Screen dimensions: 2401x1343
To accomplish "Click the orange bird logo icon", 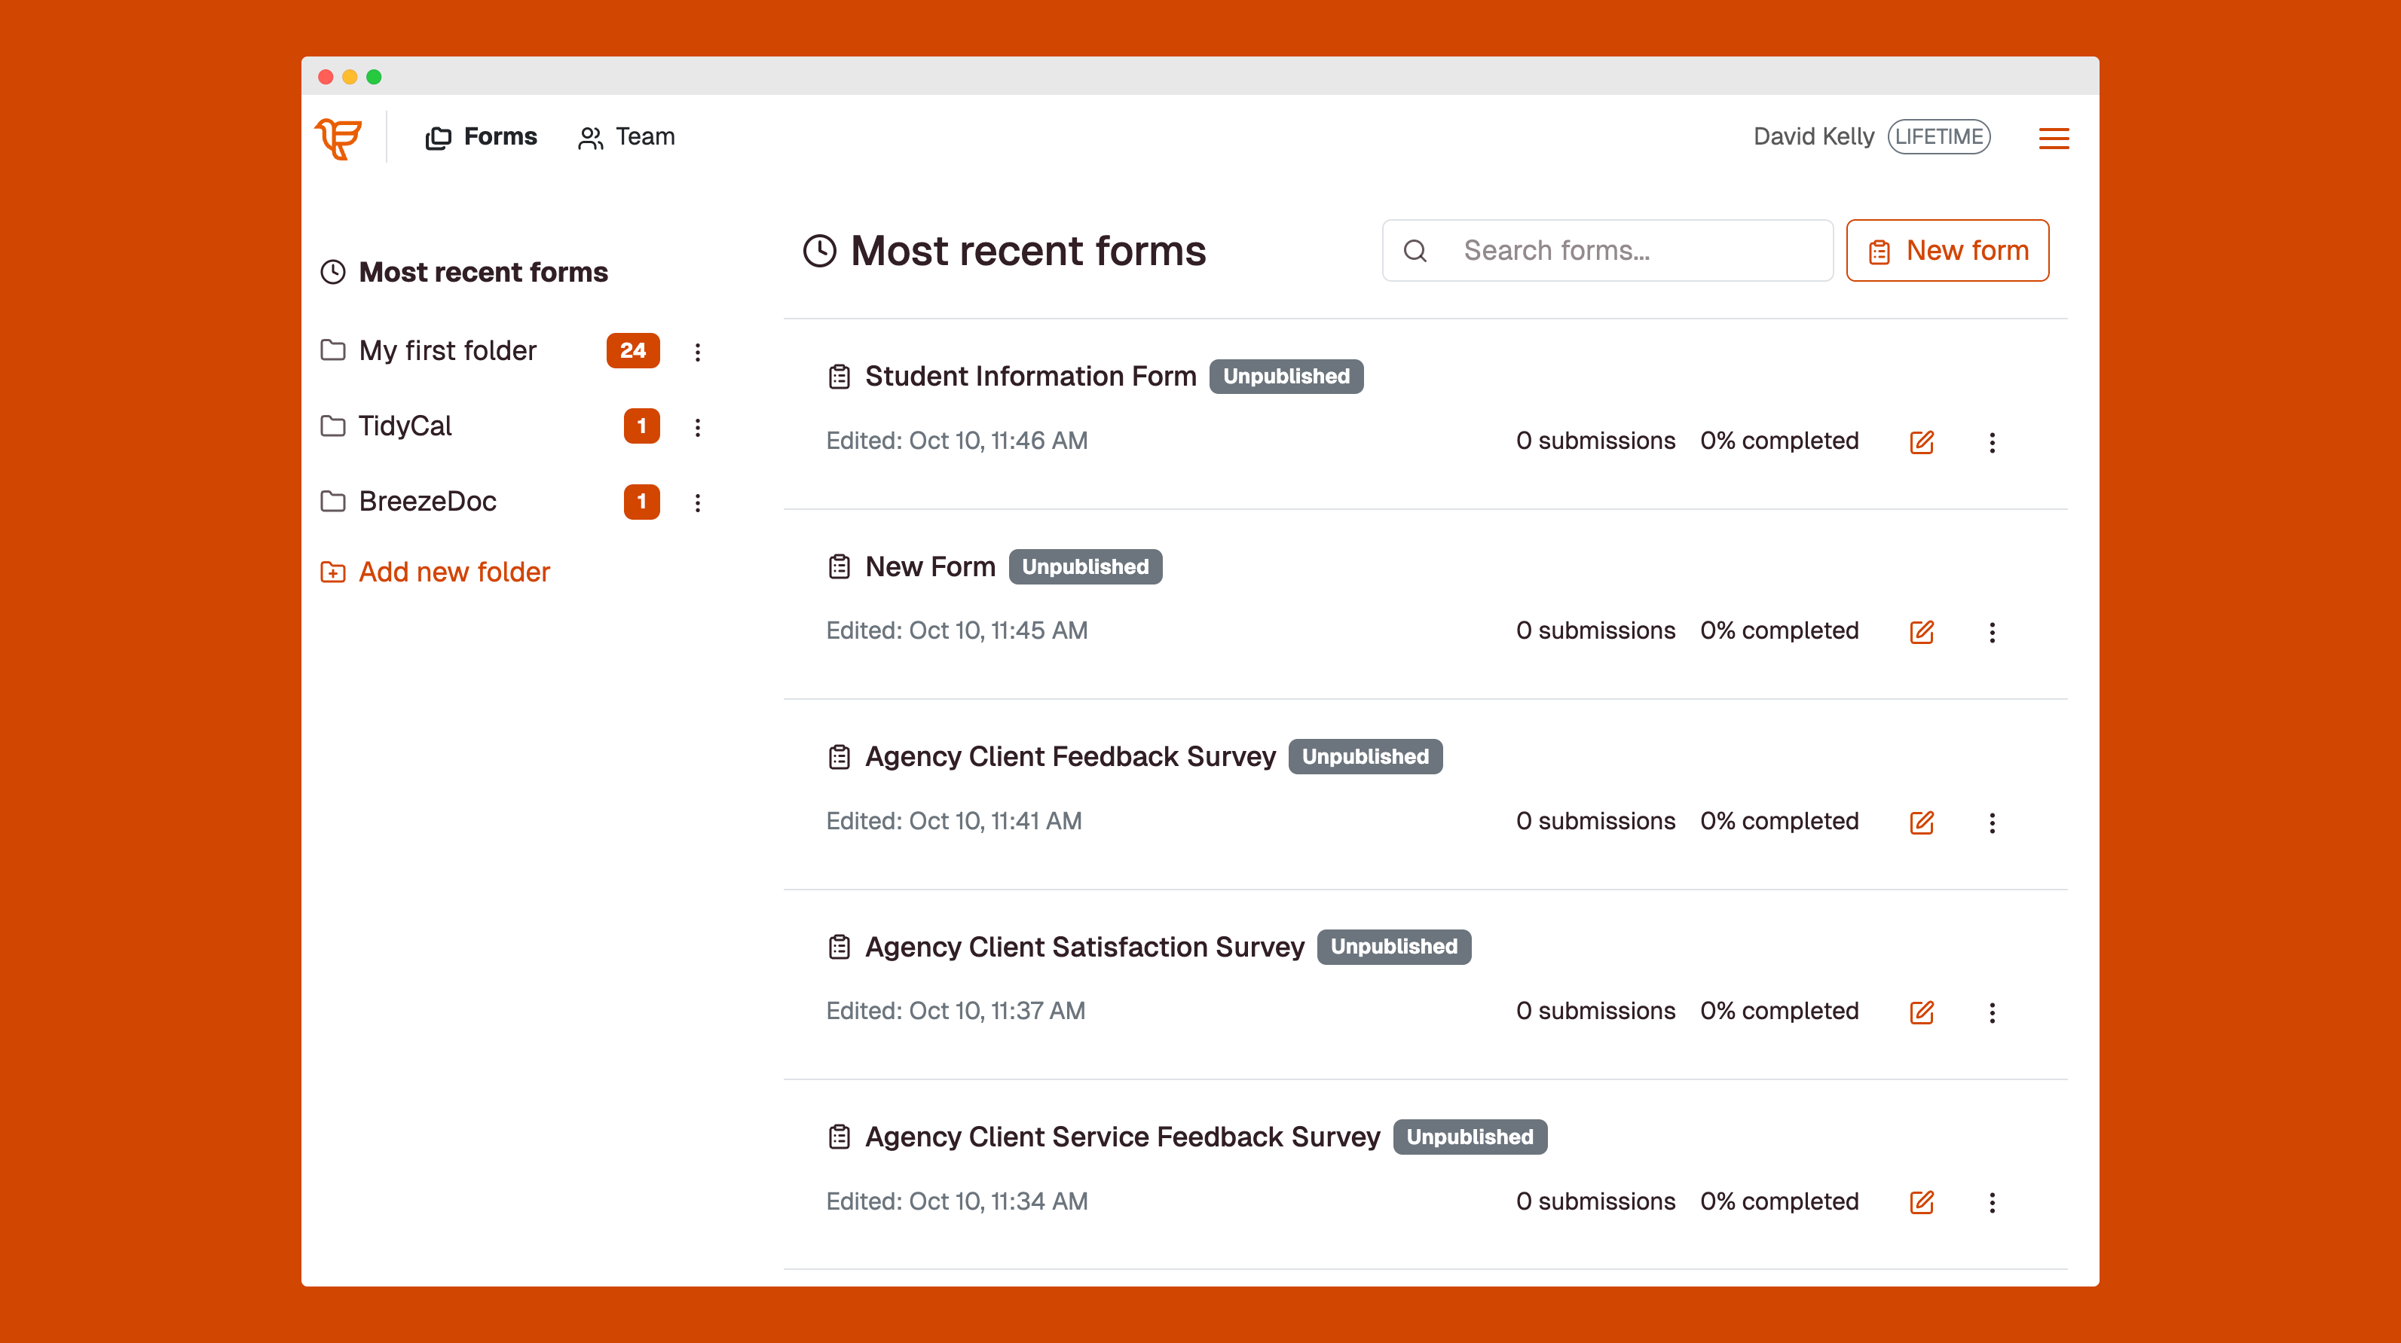I will (x=338, y=138).
